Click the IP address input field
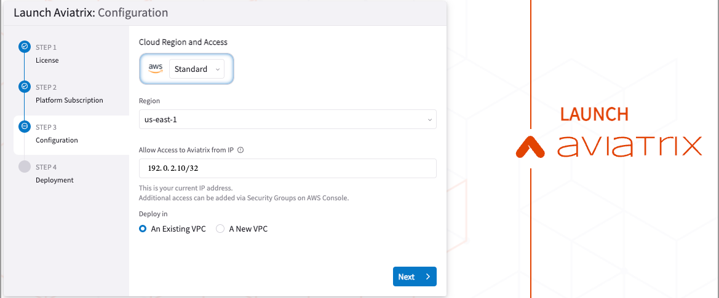 point(287,168)
